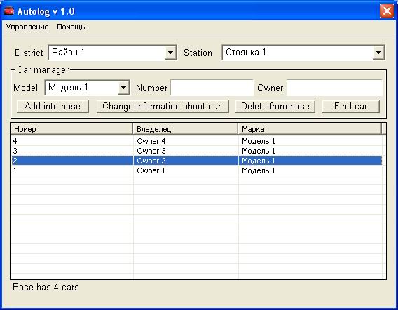Expand the District dropdown arrow
The height and width of the screenshot is (310, 398).
click(170, 53)
